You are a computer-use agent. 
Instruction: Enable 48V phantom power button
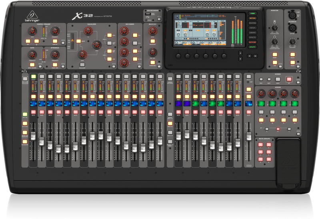29,41
